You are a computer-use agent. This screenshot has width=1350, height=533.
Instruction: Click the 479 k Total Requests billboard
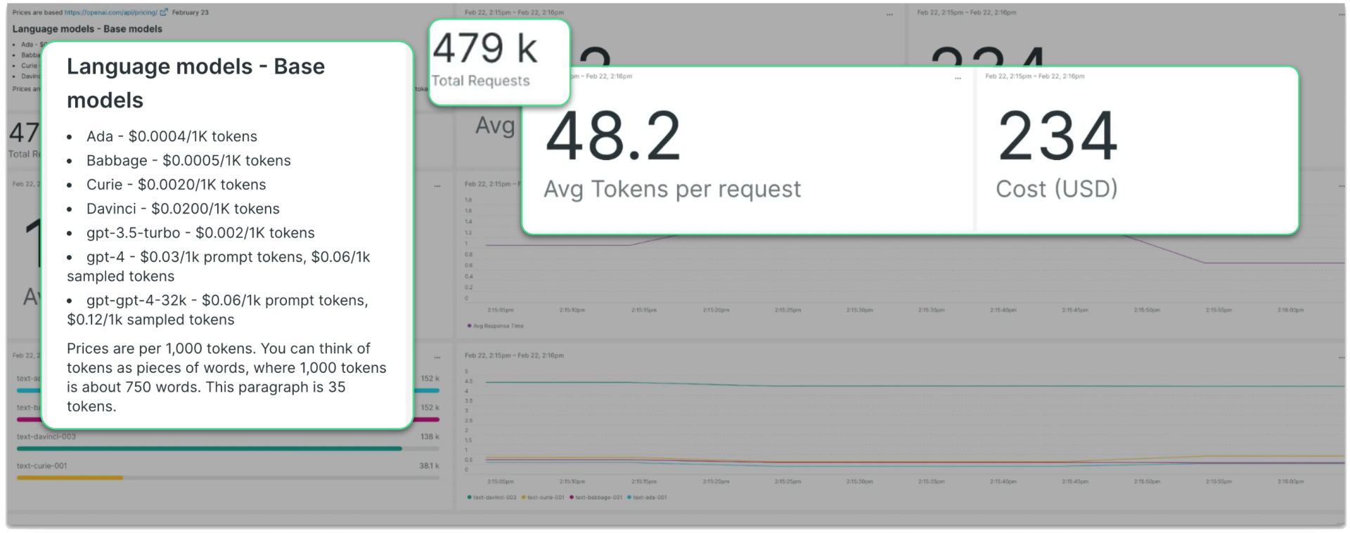pyautogui.click(x=484, y=49)
